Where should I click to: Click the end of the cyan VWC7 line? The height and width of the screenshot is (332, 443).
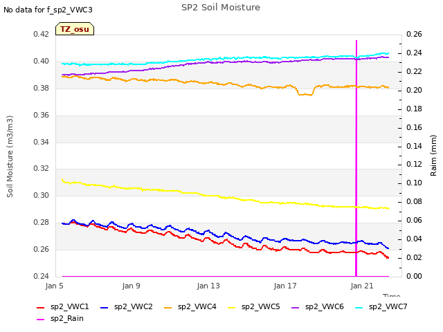point(388,53)
